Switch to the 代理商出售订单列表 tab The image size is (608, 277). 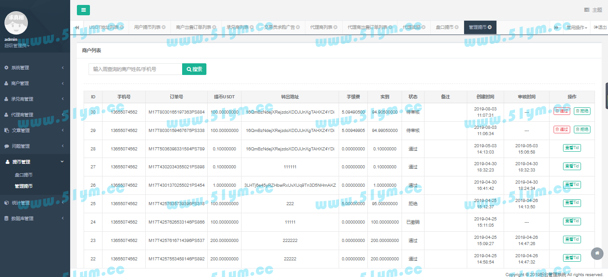367,27
